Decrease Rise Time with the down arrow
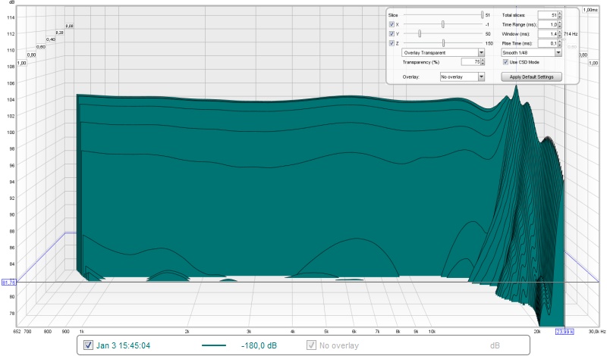This screenshot has height=356, width=607. coord(560,45)
